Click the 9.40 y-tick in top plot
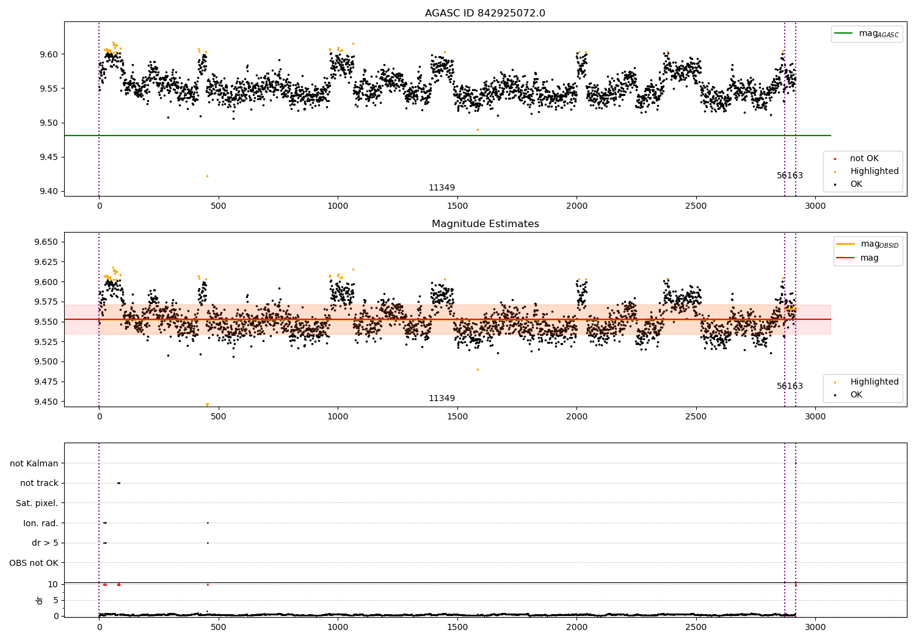 (48, 192)
